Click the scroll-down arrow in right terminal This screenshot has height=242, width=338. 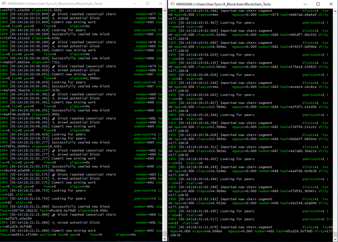pyautogui.click(x=335, y=239)
